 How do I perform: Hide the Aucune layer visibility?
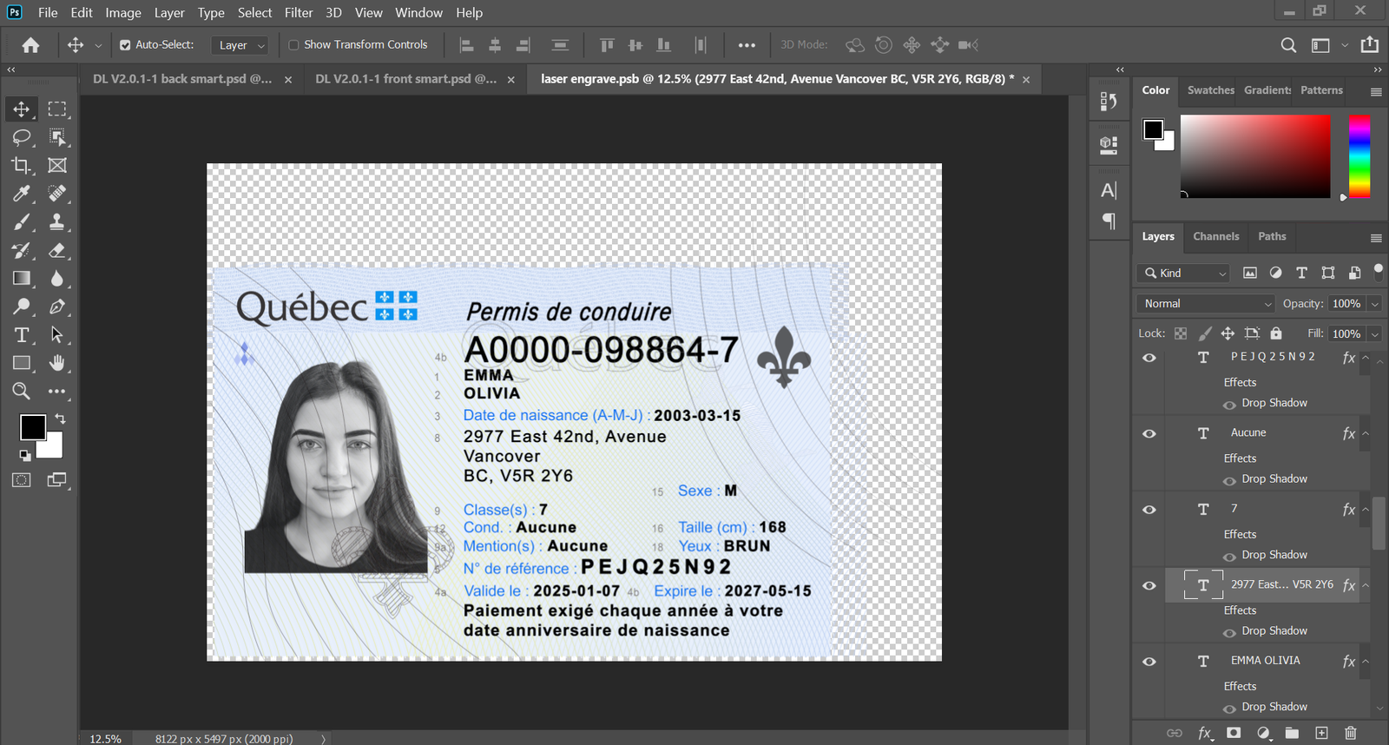[x=1149, y=433]
